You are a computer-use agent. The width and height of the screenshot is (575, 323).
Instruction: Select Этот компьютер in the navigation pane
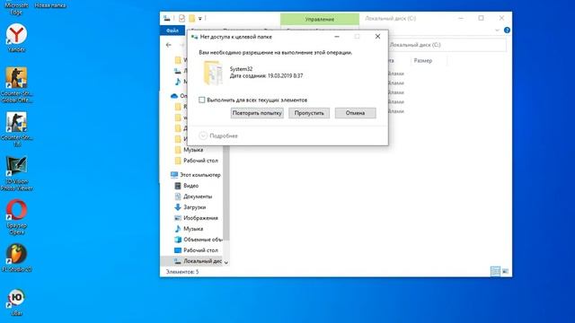(196, 175)
